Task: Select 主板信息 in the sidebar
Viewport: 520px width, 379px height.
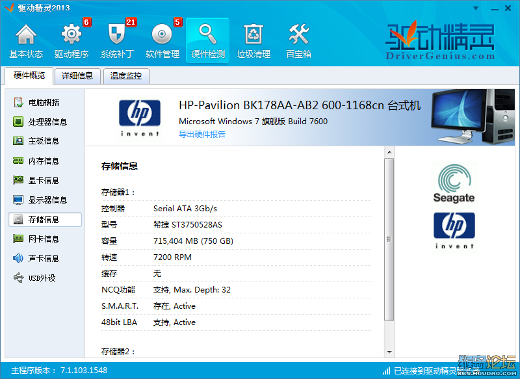Action: click(x=44, y=141)
